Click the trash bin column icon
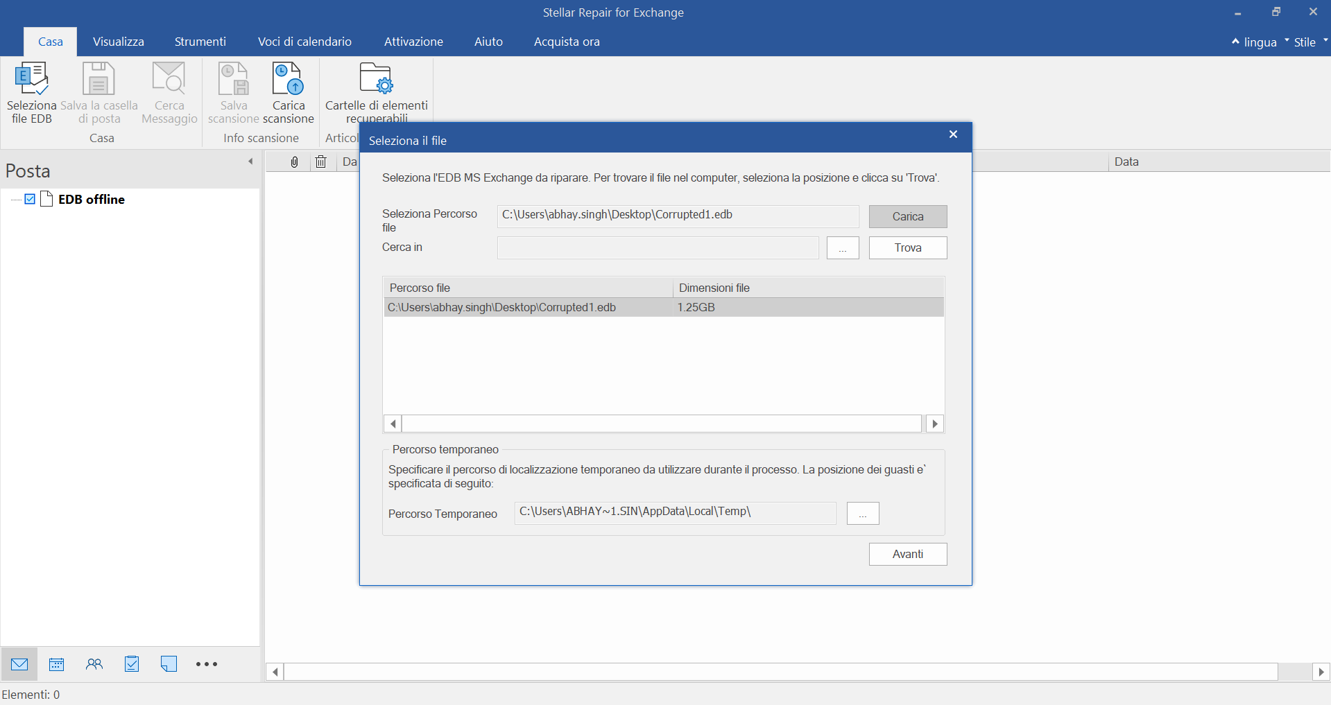1331x705 pixels. click(x=320, y=162)
